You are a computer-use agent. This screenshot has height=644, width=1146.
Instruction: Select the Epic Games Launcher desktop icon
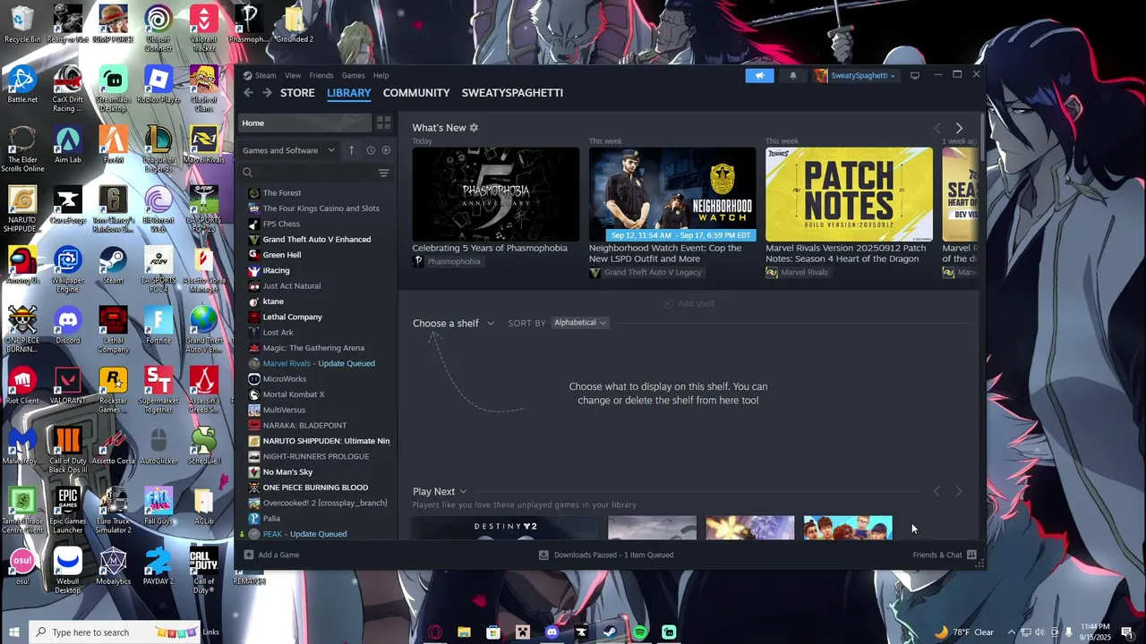point(67,511)
